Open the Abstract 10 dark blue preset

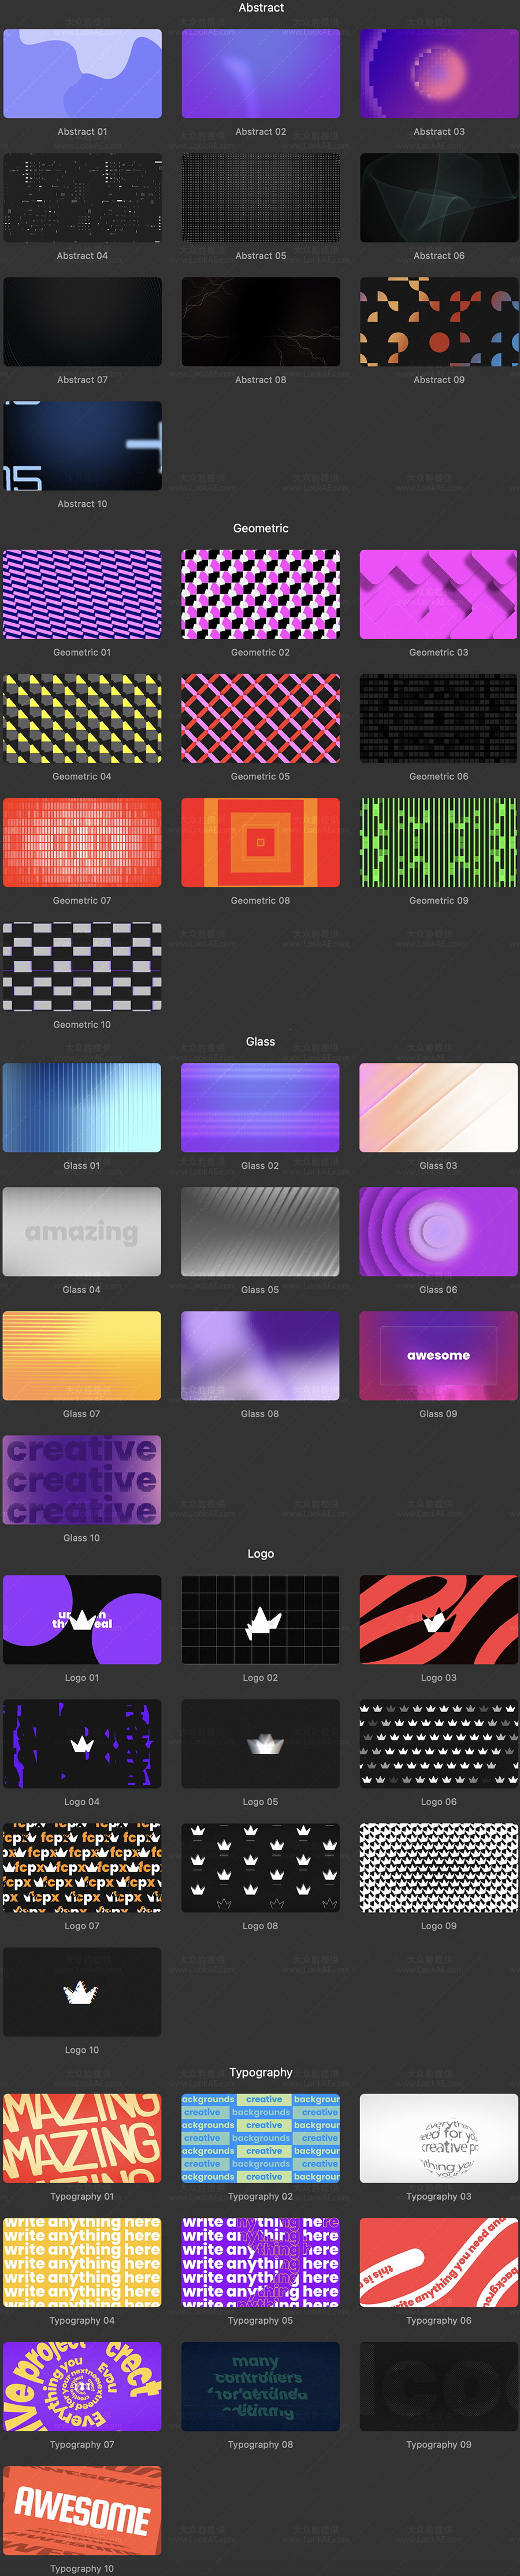tap(82, 445)
